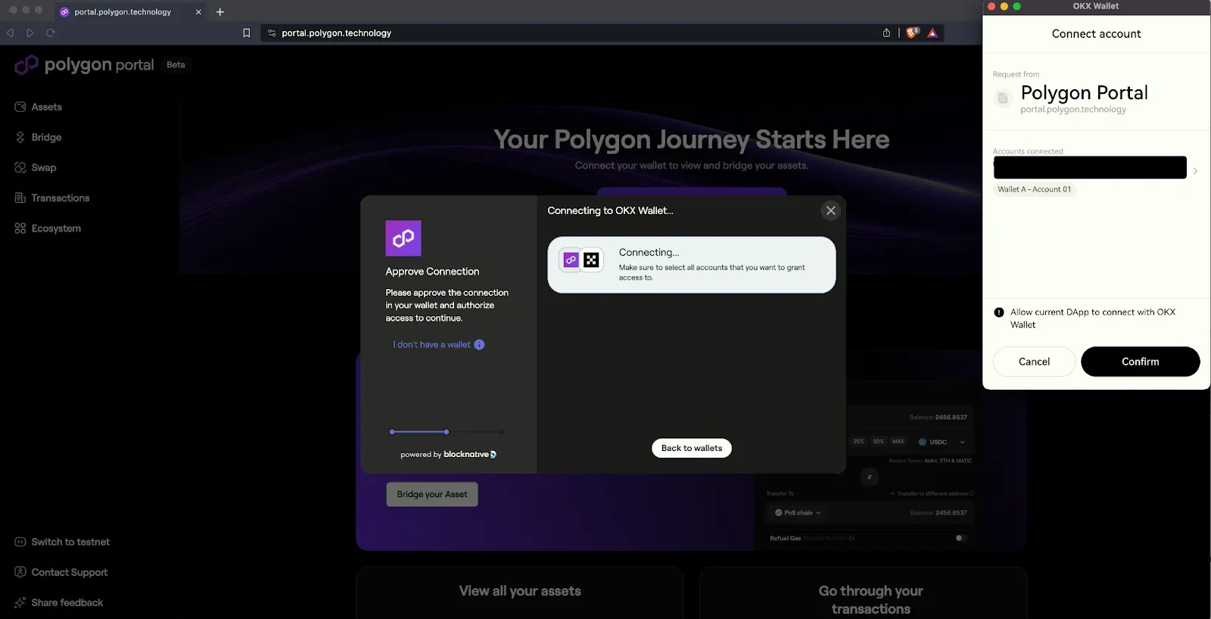Click the connection progress step indicator

tap(447, 431)
